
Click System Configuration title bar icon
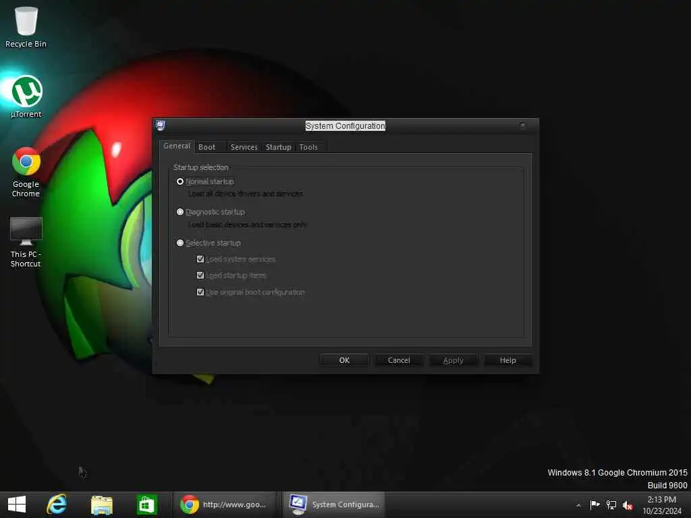point(161,125)
